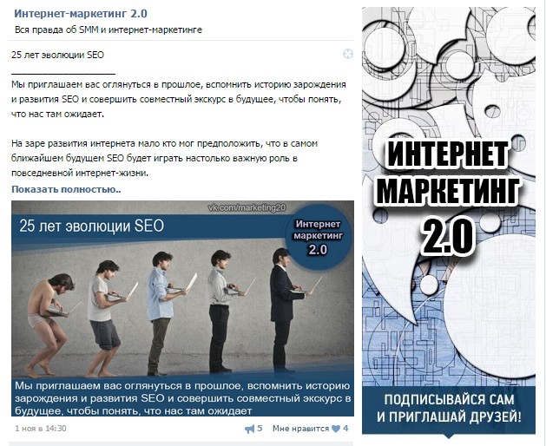Click the large ИНТЕРНЕТ МАРКЕТИНГ 2.0 banner title
The height and width of the screenshot is (446, 546).
(449, 198)
